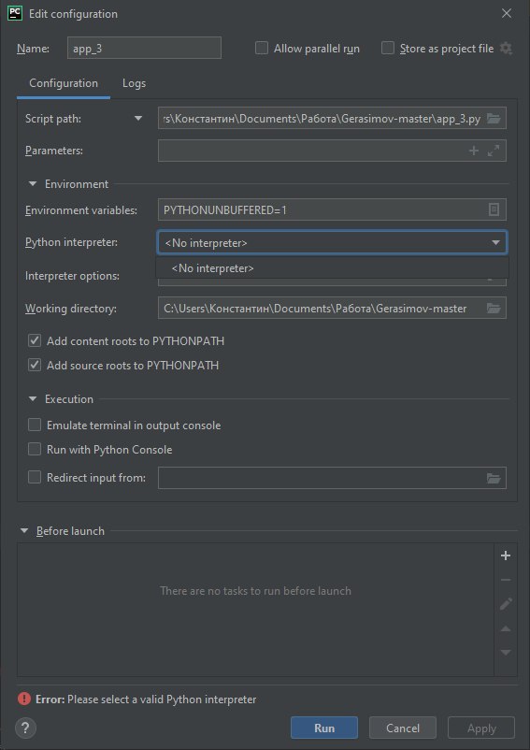
Task: Click the Run button
Action: coord(324,728)
